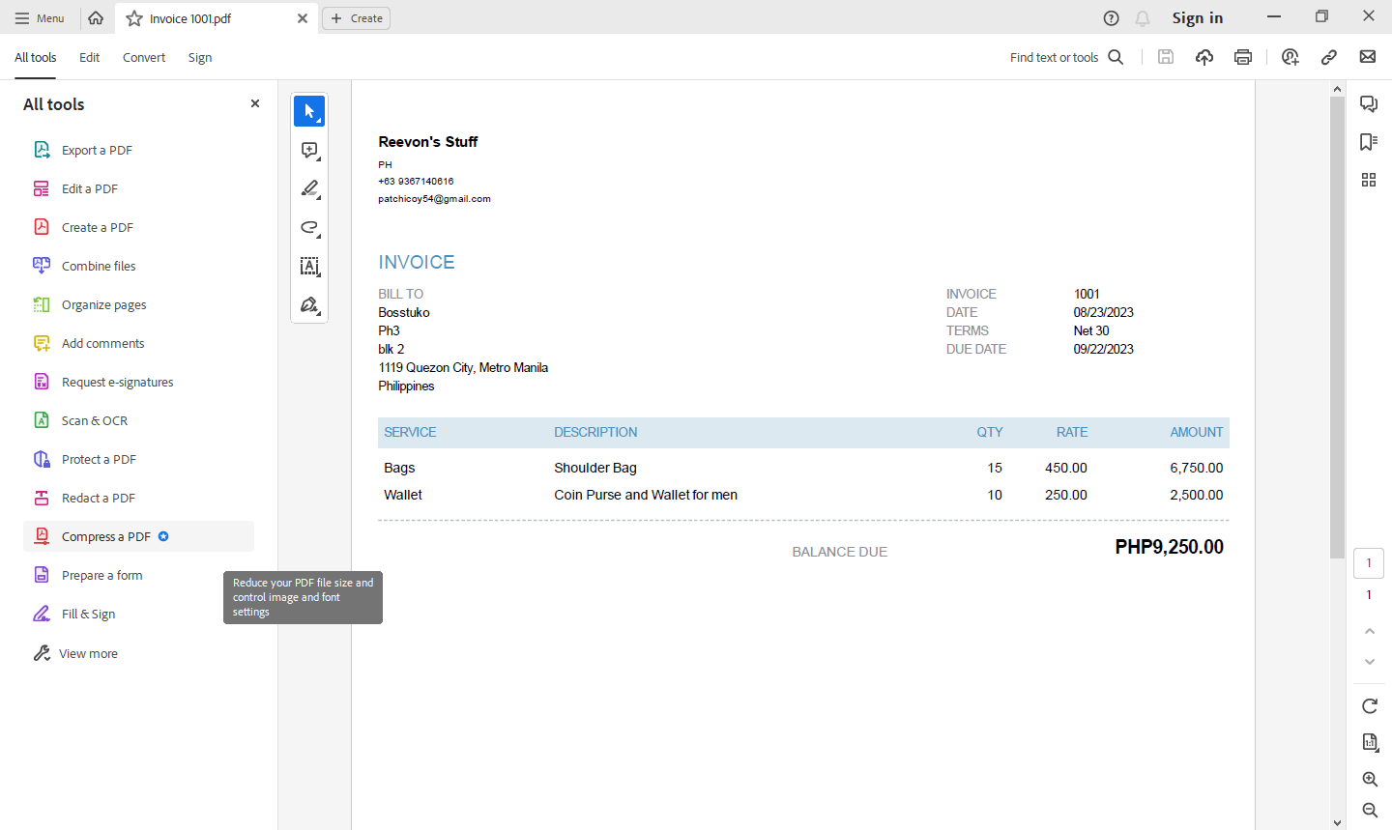Open the bookmarks panel icon
The width and height of the screenshot is (1392, 830).
point(1368,142)
